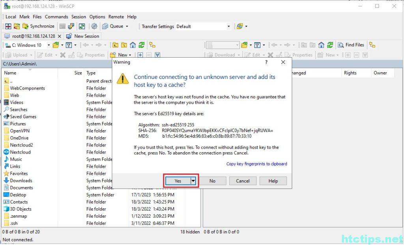Close the Warning dialog with the X
This screenshot has height=245, width=404.
click(x=283, y=62)
